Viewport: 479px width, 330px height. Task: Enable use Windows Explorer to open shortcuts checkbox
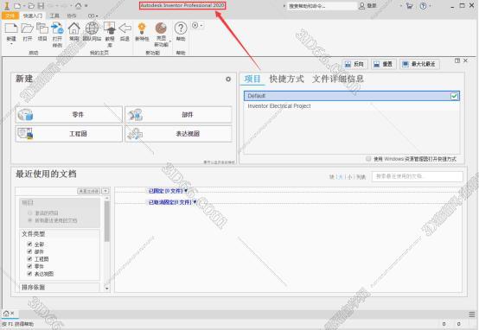tap(368, 158)
